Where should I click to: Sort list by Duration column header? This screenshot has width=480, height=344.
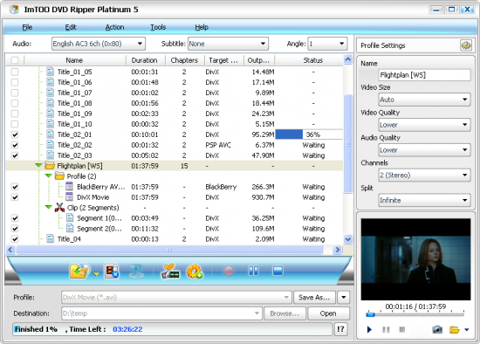click(x=146, y=60)
